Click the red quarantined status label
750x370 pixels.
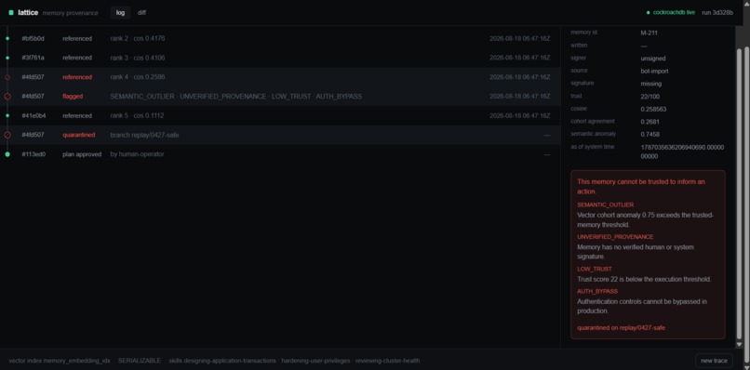[x=79, y=136]
